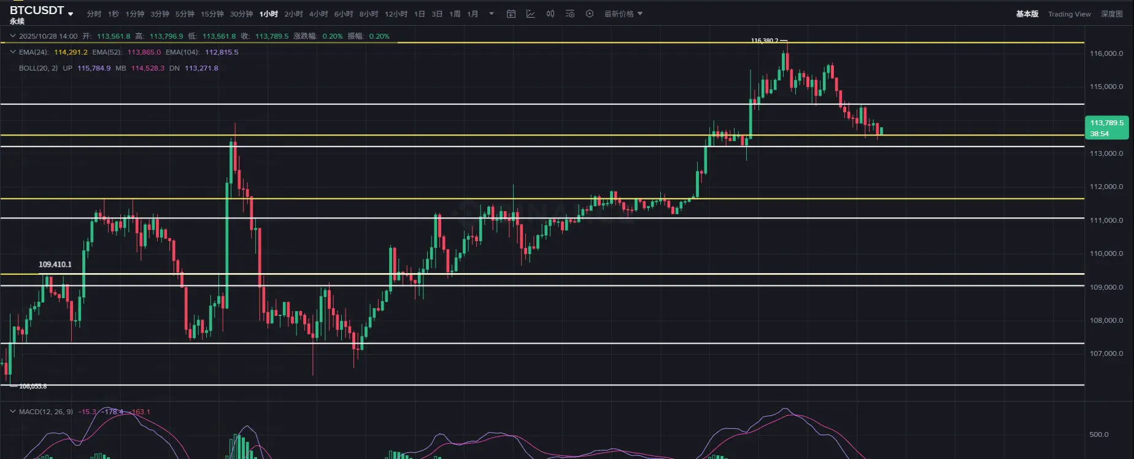Switch to the 3分钟 interval

[x=160, y=13]
